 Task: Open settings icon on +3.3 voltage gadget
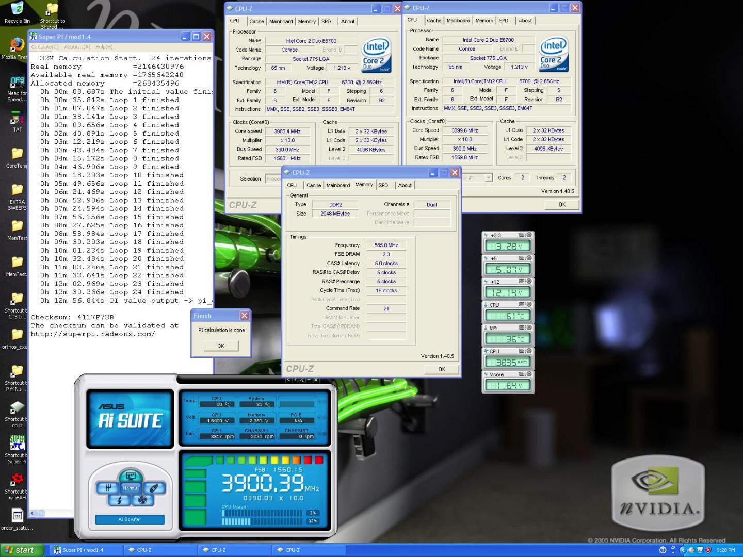(x=522, y=235)
